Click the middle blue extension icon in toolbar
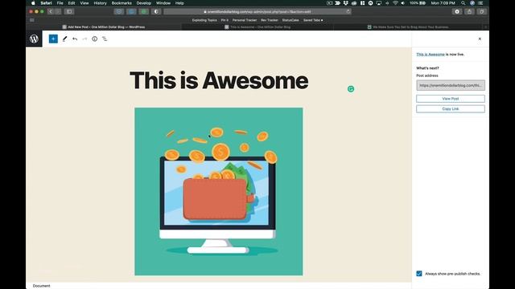This screenshot has height=289, width=515. pyautogui.click(x=131, y=11)
